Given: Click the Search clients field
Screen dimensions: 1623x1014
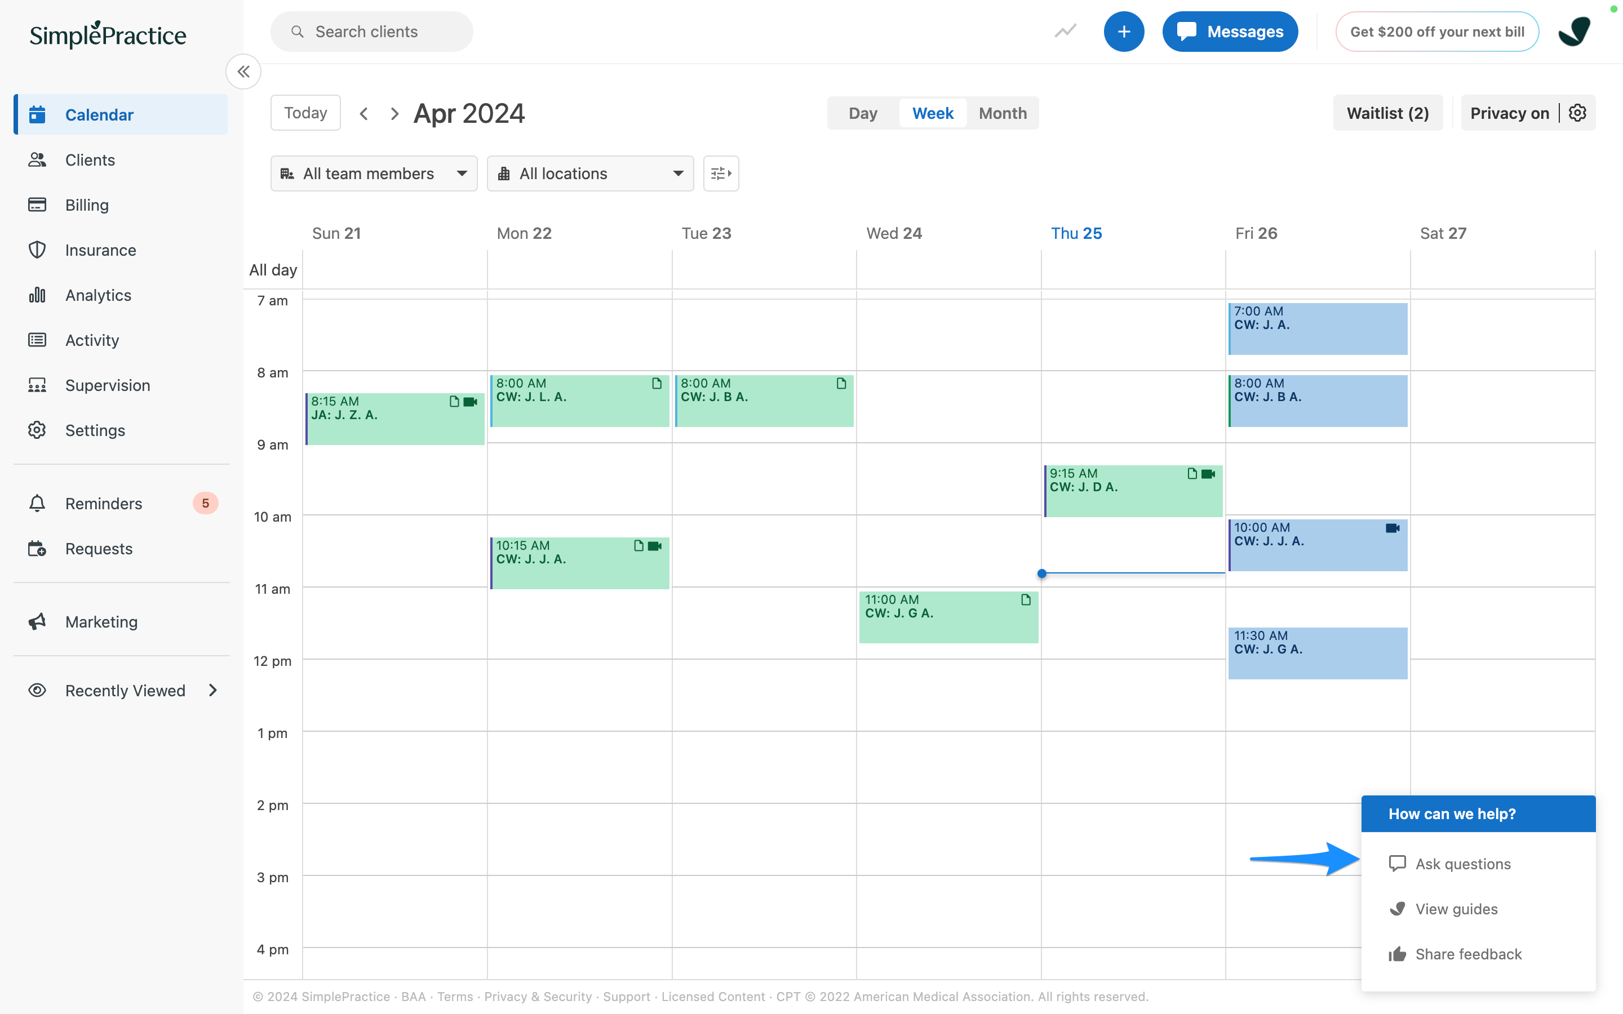Looking at the screenshot, I should tap(372, 32).
